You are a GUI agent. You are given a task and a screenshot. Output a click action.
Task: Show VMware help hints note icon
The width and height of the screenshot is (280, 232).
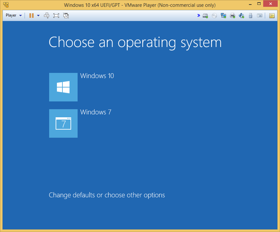pos(273,15)
